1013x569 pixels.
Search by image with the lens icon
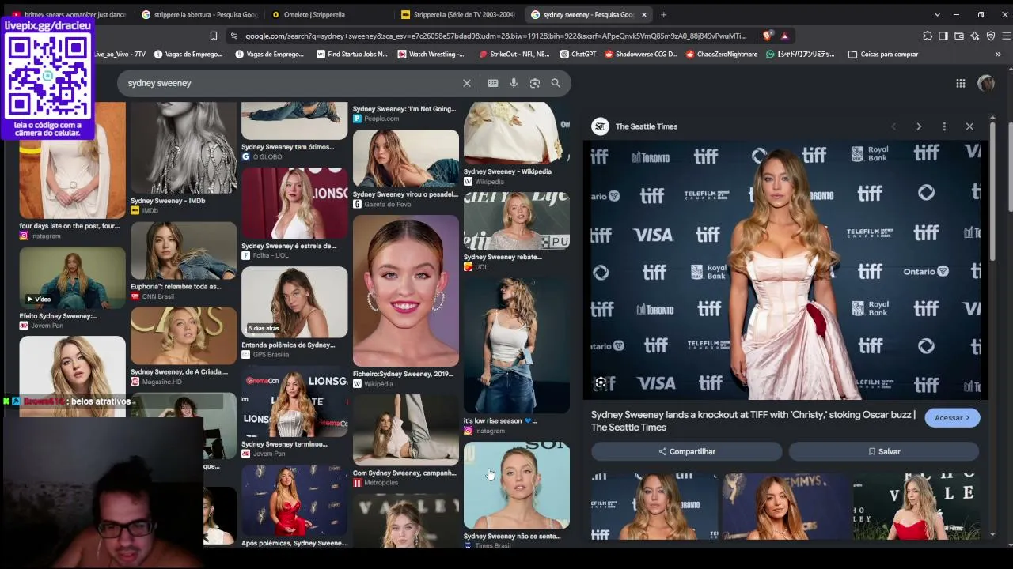[x=535, y=83]
